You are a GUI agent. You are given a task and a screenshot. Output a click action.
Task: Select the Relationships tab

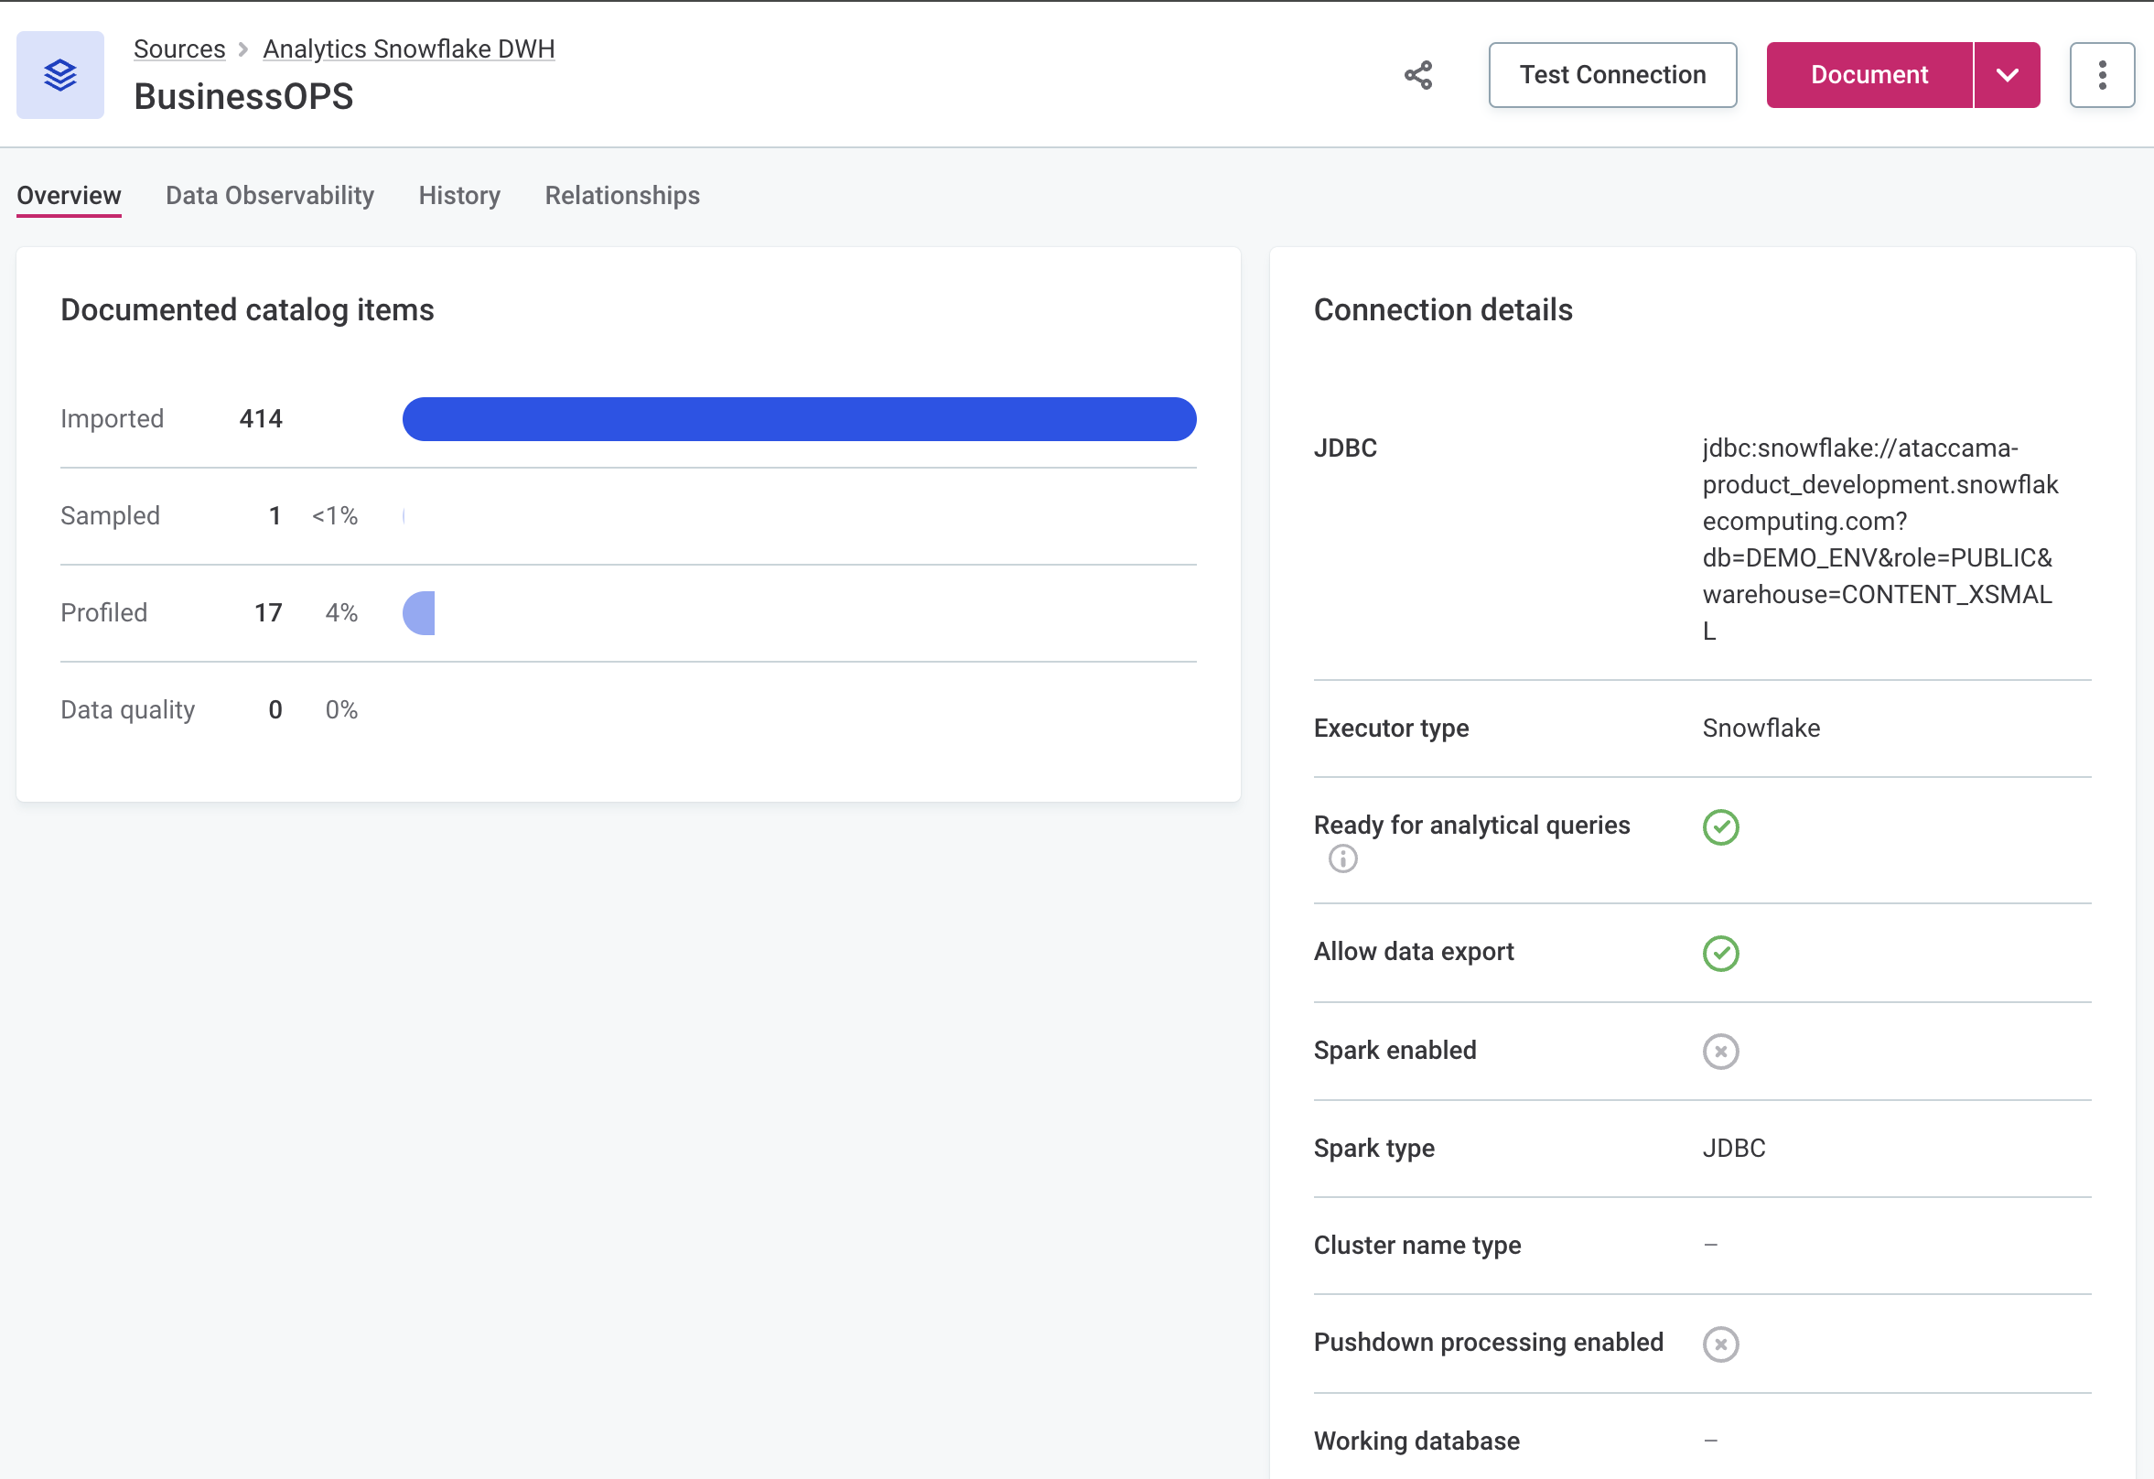(x=622, y=195)
